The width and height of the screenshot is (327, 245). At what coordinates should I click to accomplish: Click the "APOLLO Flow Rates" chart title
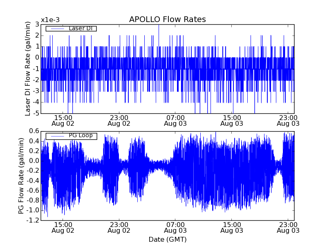click(167, 20)
